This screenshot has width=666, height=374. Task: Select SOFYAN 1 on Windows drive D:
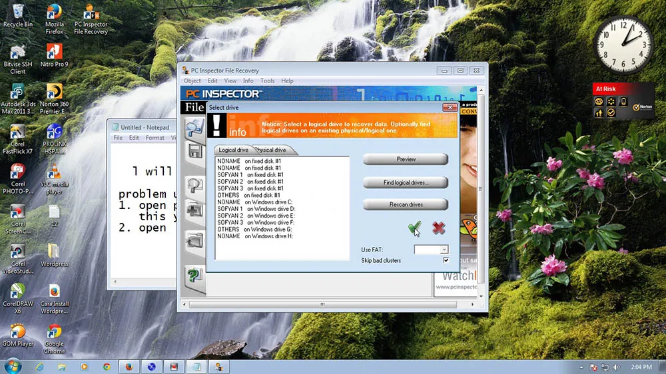coord(256,209)
